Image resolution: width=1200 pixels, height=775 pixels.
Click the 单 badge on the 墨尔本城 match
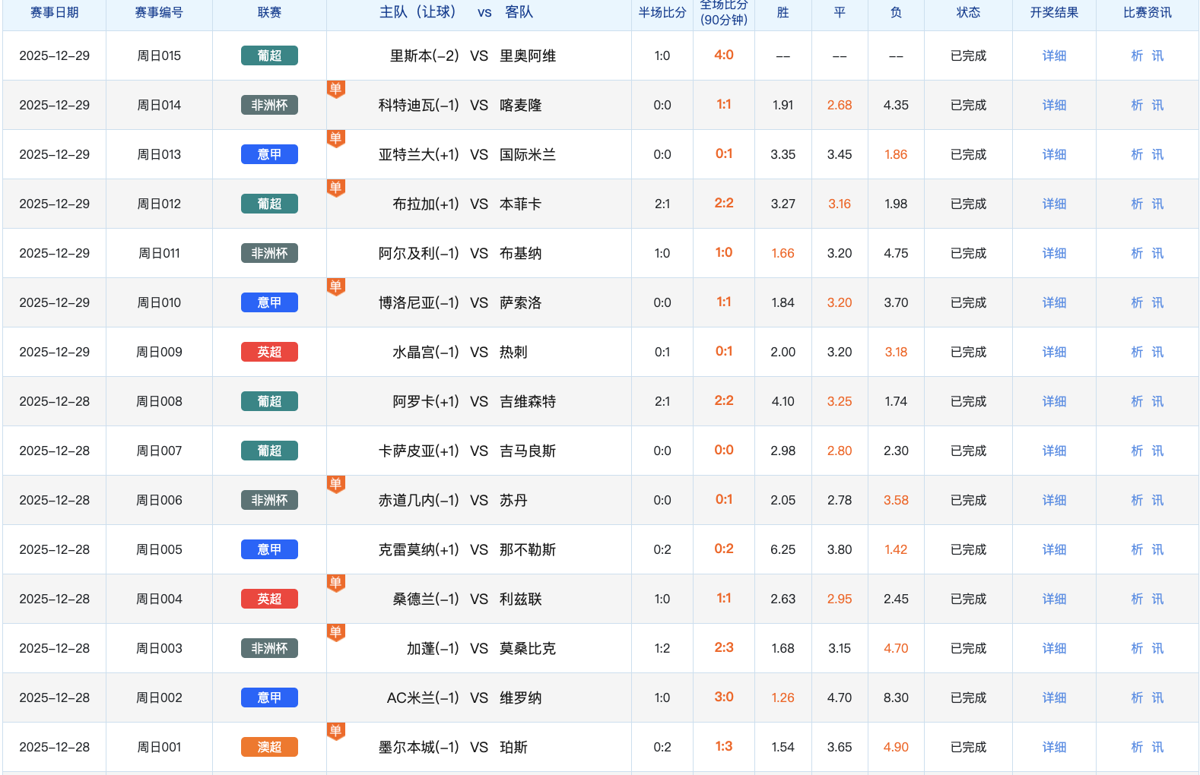(335, 731)
